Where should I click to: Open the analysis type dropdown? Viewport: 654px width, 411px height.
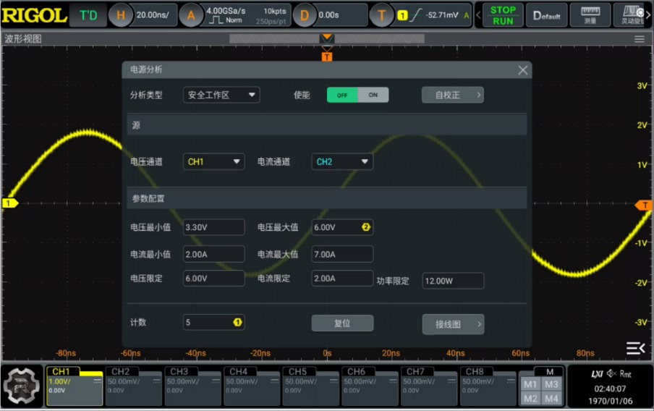[x=221, y=95]
